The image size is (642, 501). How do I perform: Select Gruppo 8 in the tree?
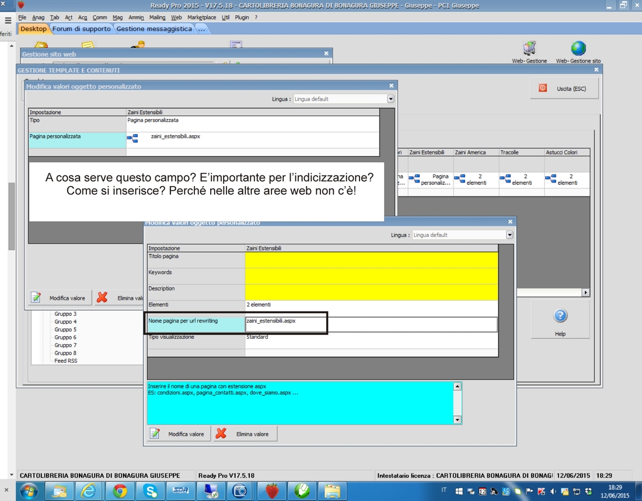pyautogui.click(x=65, y=353)
